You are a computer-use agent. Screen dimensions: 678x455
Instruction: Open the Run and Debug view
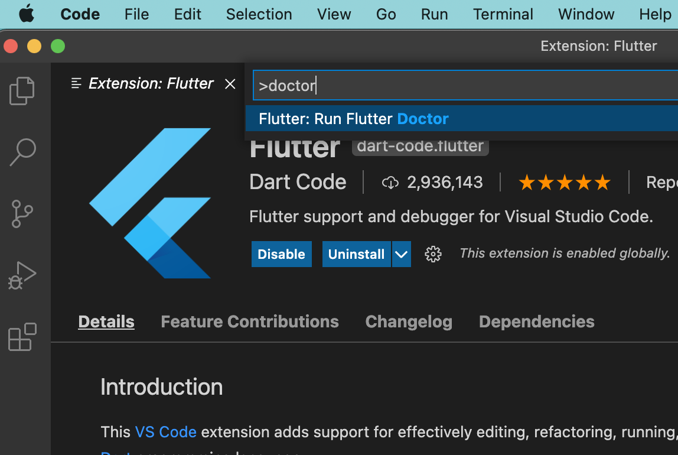pyautogui.click(x=22, y=275)
